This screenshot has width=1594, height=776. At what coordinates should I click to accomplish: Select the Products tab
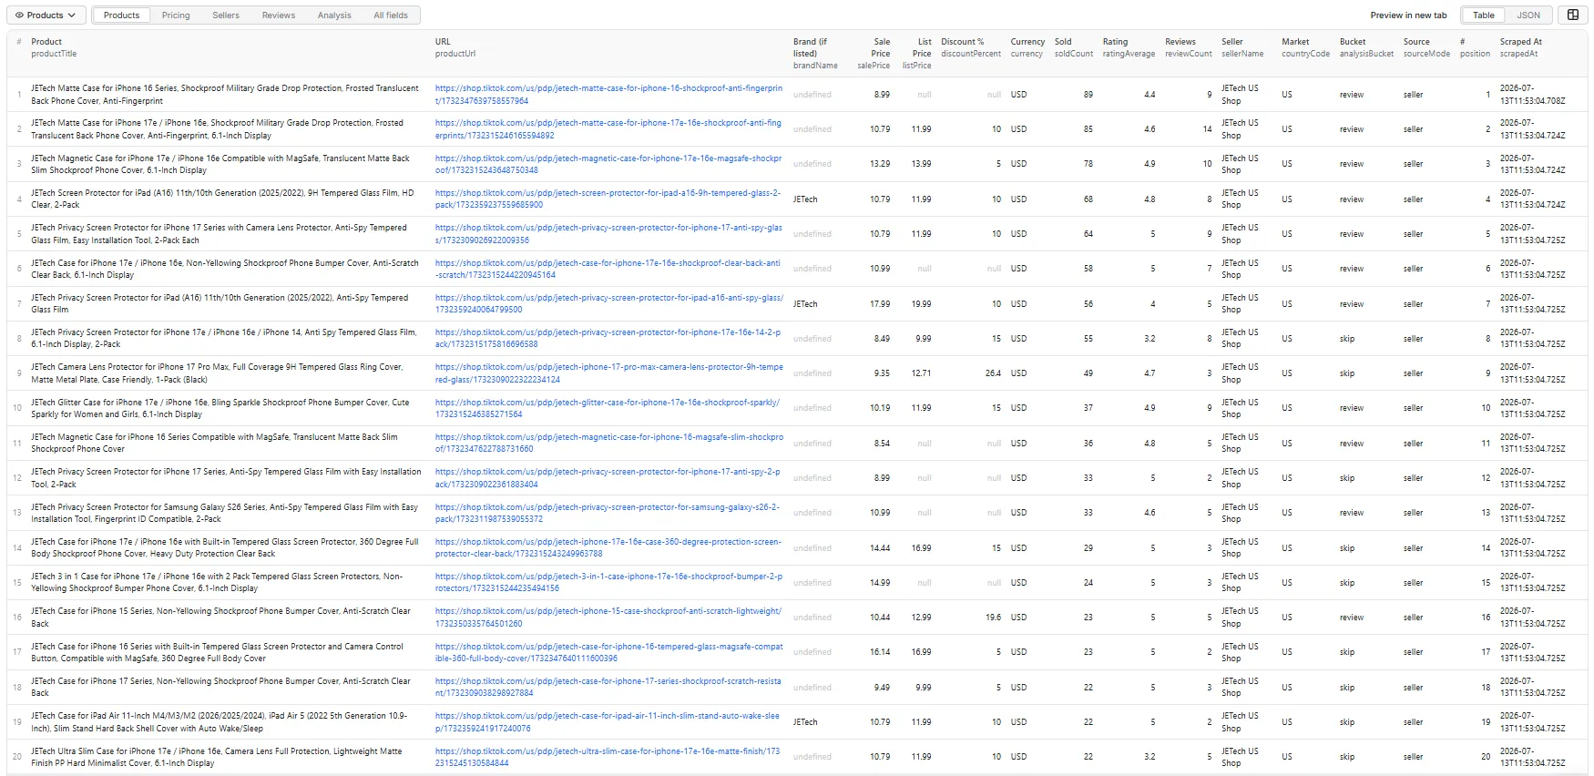(121, 15)
